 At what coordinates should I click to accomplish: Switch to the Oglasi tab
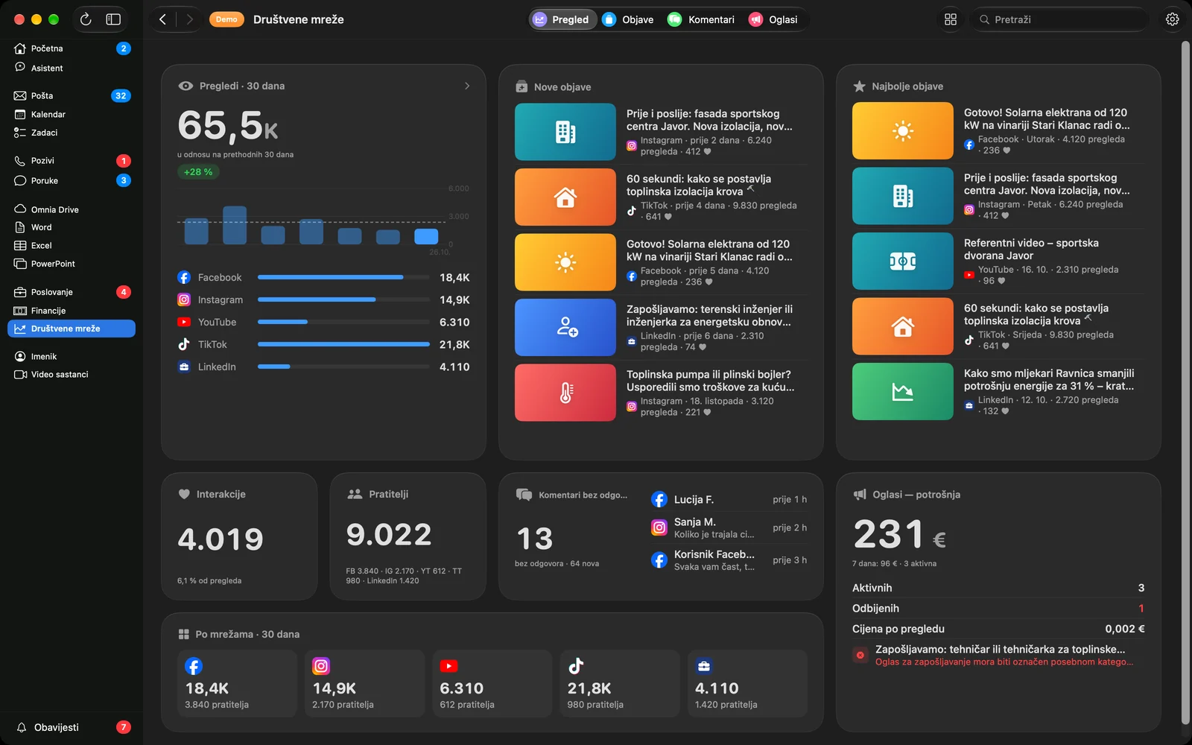coord(773,19)
